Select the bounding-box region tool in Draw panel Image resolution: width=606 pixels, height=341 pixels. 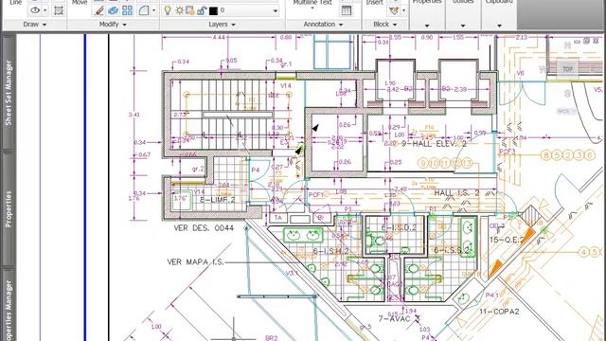[59, 10]
